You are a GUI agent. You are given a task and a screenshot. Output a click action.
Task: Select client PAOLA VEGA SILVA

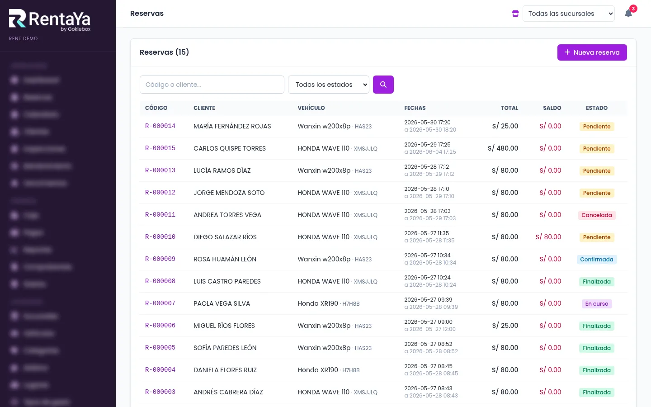(222, 303)
